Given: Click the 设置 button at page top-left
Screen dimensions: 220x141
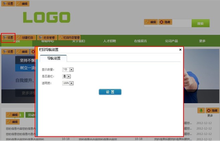Looking at the screenshot, I should [x=8, y=4].
